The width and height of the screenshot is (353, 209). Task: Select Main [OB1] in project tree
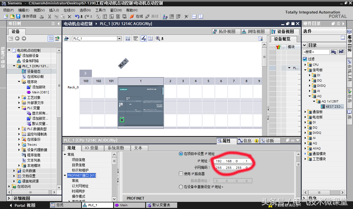[x=40, y=92]
